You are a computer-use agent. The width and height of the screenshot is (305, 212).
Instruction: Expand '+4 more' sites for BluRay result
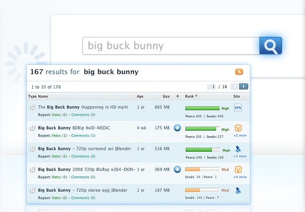point(240,177)
